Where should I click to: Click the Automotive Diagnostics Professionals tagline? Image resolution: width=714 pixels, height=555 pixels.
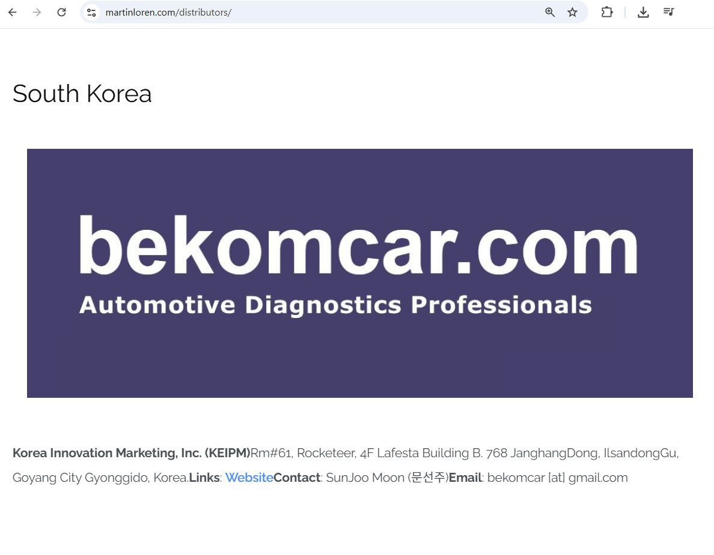pos(335,305)
